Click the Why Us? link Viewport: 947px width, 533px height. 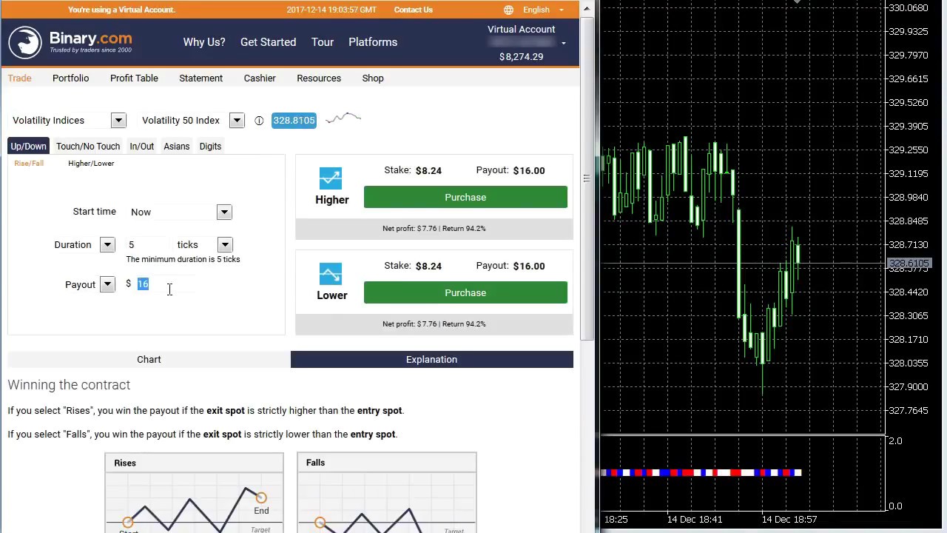click(x=204, y=42)
